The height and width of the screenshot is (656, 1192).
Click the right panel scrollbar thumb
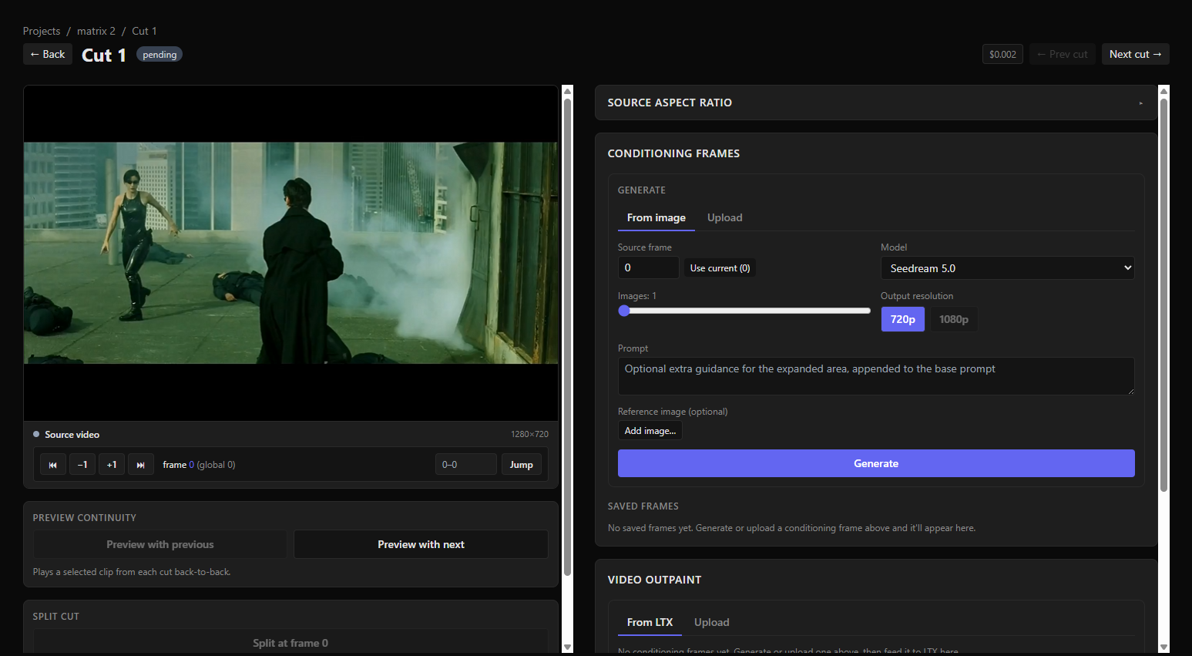tap(1163, 294)
